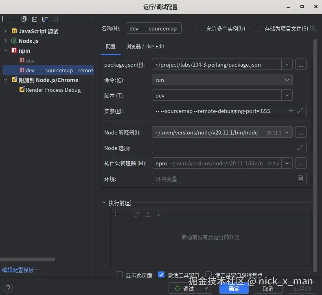Browse for the package manager
The width and height of the screenshot is (322, 295).
301,163
